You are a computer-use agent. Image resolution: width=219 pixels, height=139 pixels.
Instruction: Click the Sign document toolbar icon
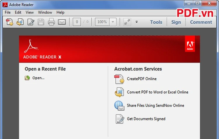coord(31,22)
